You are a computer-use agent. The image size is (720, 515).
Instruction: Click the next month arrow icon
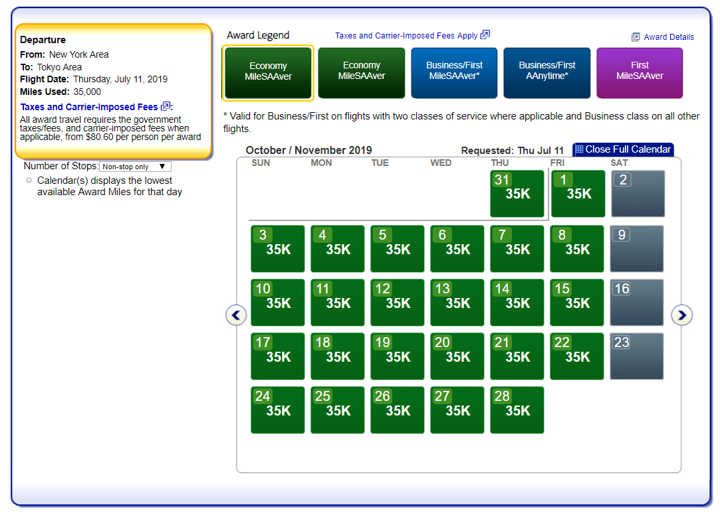[681, 315]
